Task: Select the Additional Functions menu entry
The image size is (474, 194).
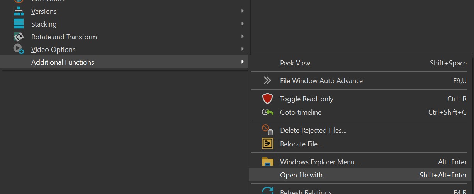Action: pyautogui.click(x=125, y=62)
